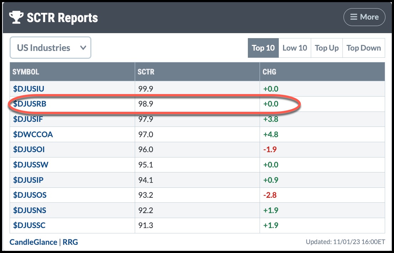Click the SCTR Reports trophy icon

pyautogui.click(x=16, y=17)
